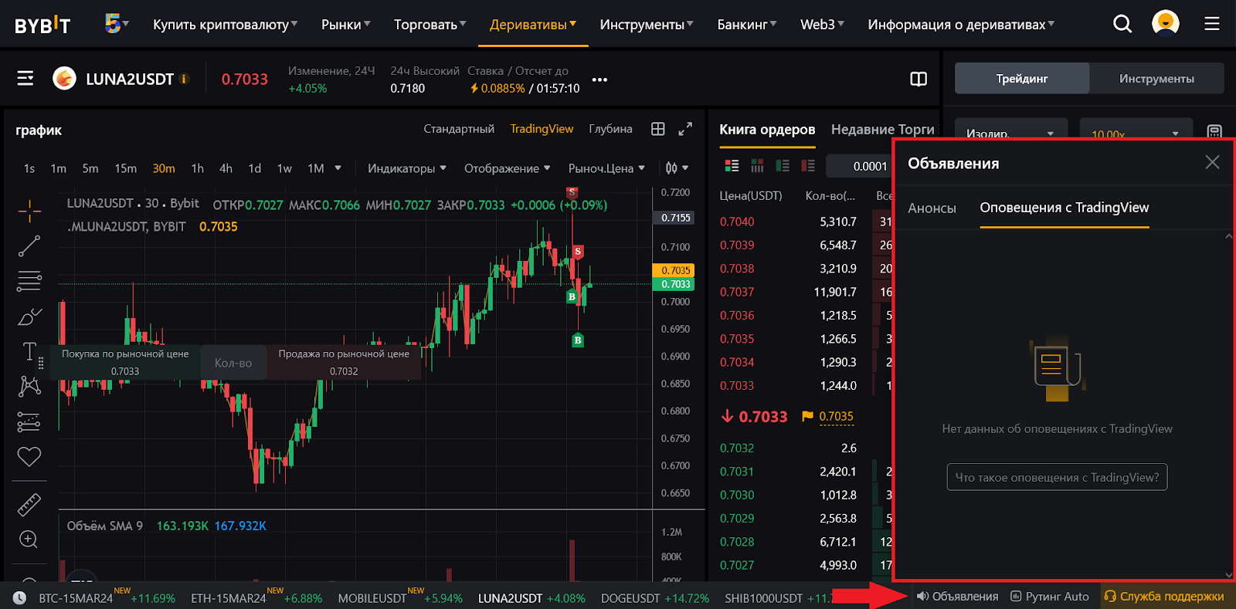This screenshot has height=609, width=1236.
Task: Expand Индикаторы dropdown
Action: point(407,168)
